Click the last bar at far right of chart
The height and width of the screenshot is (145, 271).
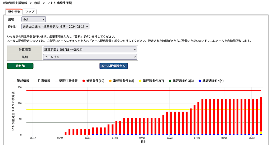point(261,114)
